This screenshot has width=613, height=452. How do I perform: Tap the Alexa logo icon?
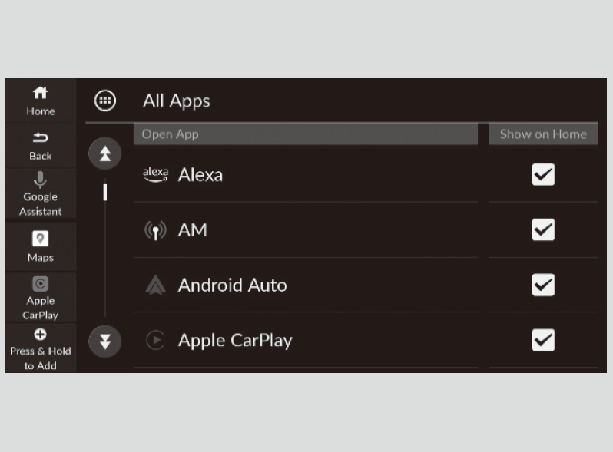pyautogui.click(x=155, y=174)
